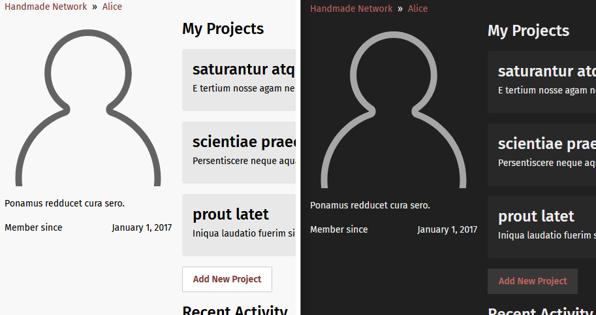
Task: Open the Handmade Network breadcrumb in dark theme
Action: [x=351, y=8]
